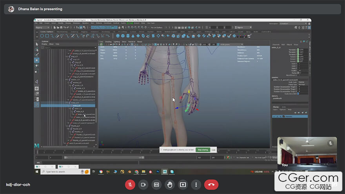This screenshot has height=194, width=345.
Task: Open Maya from the Windows taskbar
Action: click(165, 172)
